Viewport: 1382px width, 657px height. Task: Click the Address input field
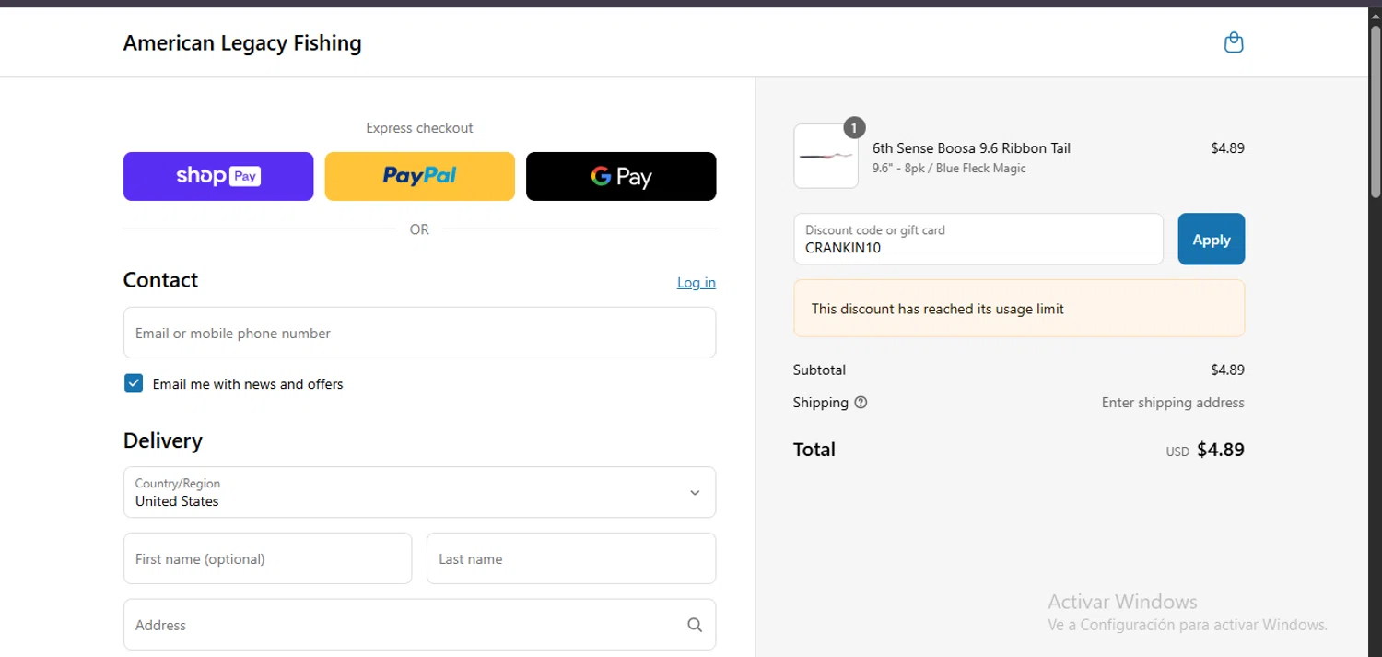(x=401, y=625)
